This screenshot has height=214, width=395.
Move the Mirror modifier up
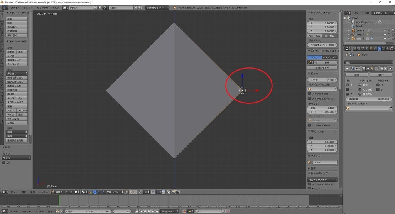tap(382, 69)
